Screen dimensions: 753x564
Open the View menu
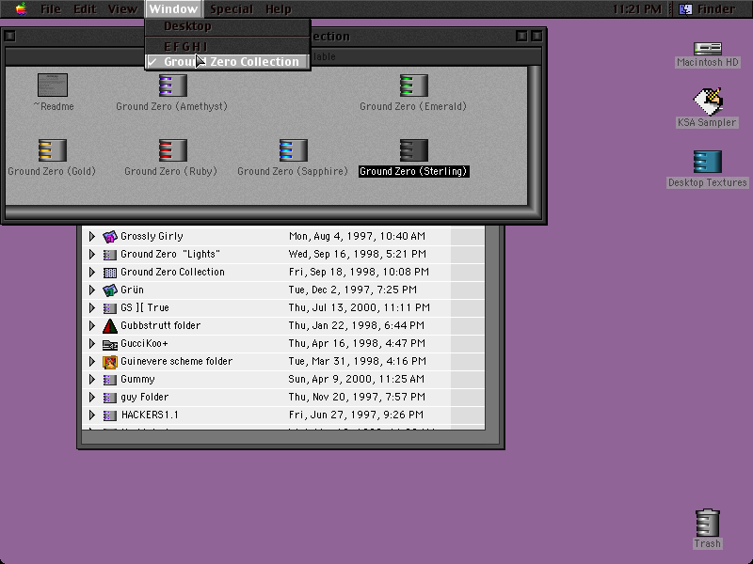coord(122,9)
